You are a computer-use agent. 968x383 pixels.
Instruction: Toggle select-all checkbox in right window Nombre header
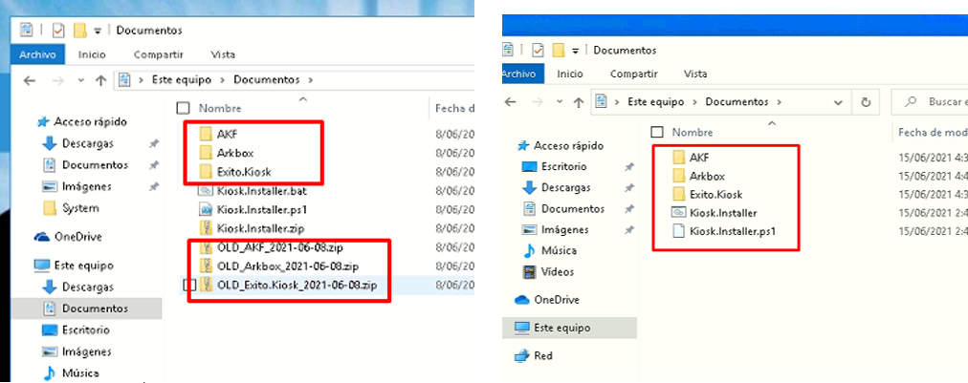point(656,132)
